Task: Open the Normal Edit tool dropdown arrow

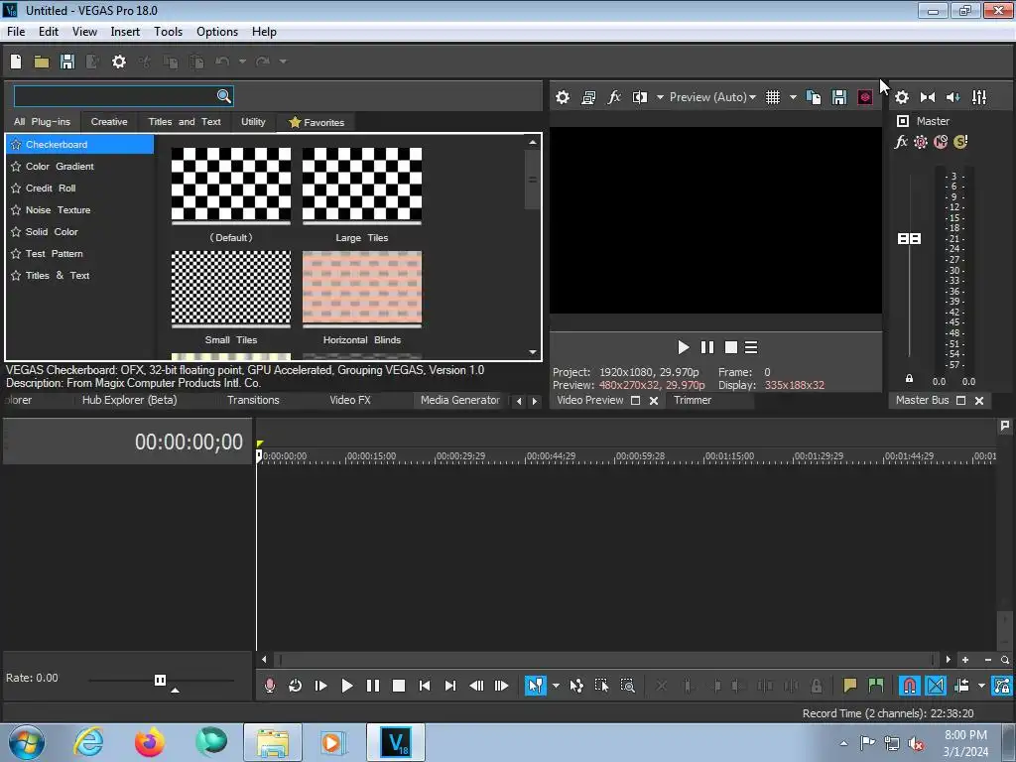Action: pos(556,686)
